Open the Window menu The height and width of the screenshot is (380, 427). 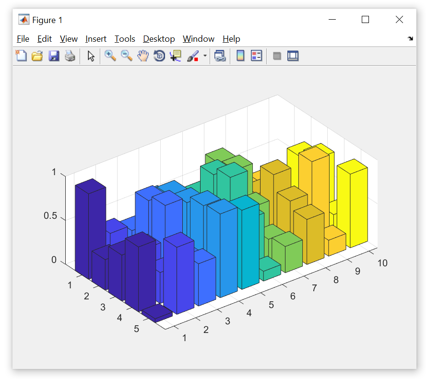pos(199,39)
